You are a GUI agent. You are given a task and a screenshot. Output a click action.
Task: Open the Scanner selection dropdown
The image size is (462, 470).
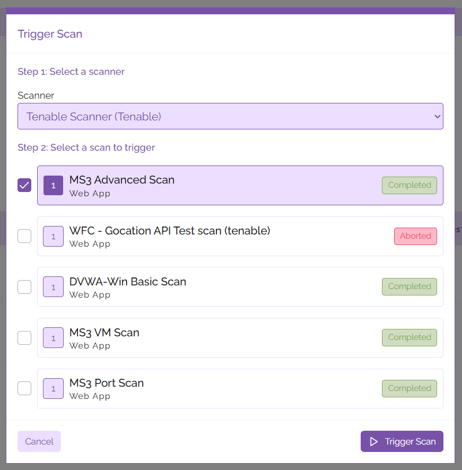[231, 116]
